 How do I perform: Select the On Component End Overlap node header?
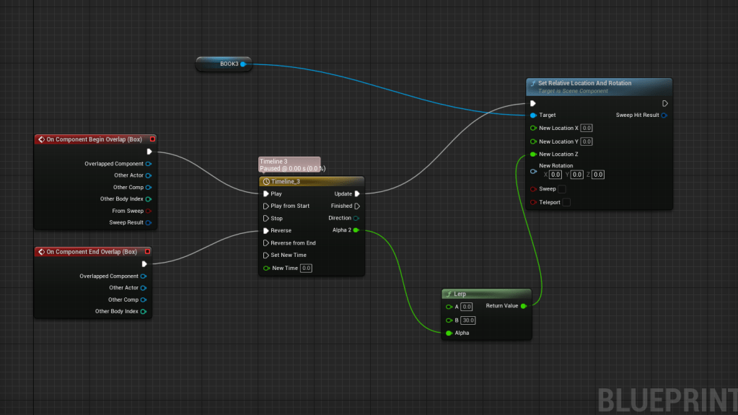coord(90,252)
